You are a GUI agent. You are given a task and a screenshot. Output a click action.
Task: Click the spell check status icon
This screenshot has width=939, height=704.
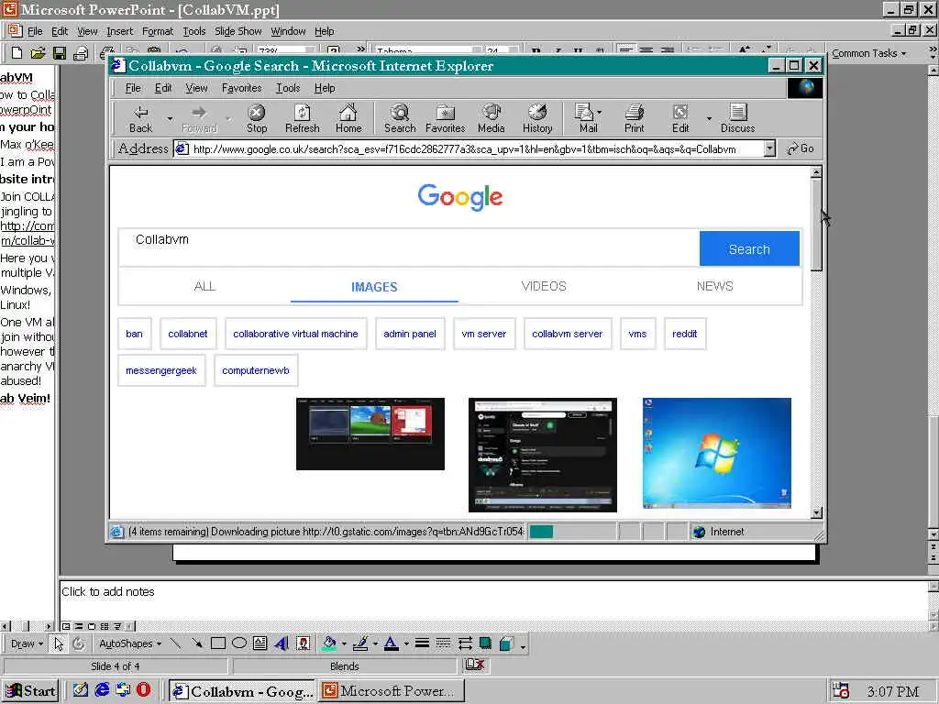point(475,665)
